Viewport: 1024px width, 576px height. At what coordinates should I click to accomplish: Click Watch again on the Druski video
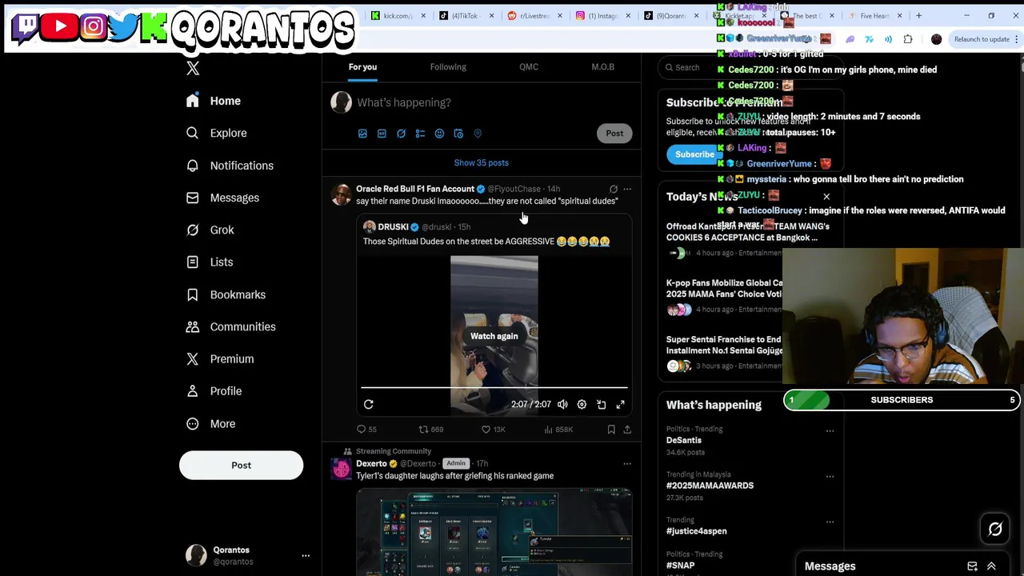(494, 336)
